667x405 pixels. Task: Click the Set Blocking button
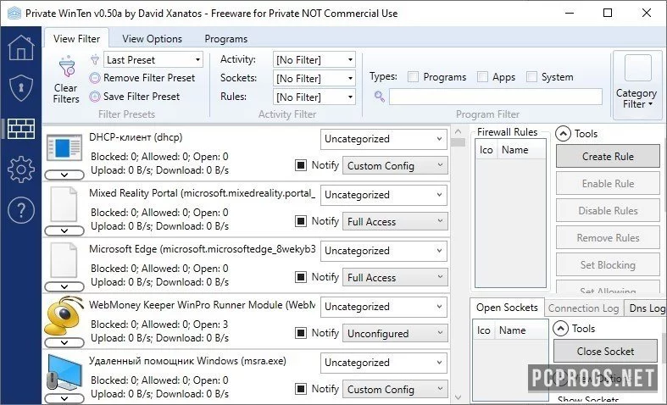click(x=608, y=265)
